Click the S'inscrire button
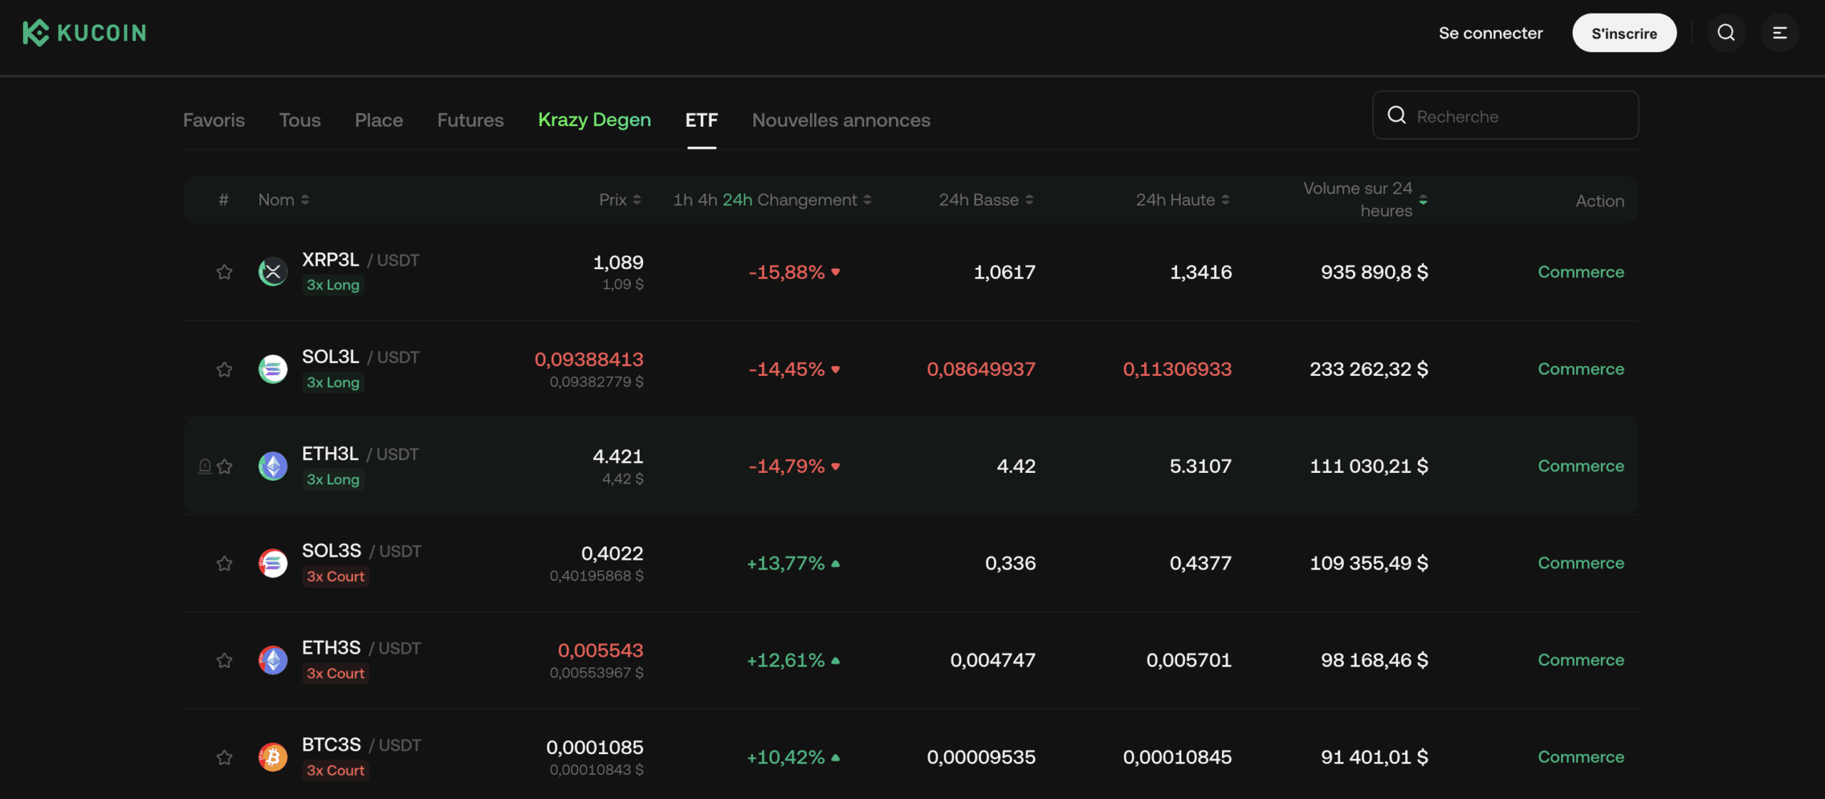Image resolution: width=1825 pixels, height=799 pixels. (1624, 32)
